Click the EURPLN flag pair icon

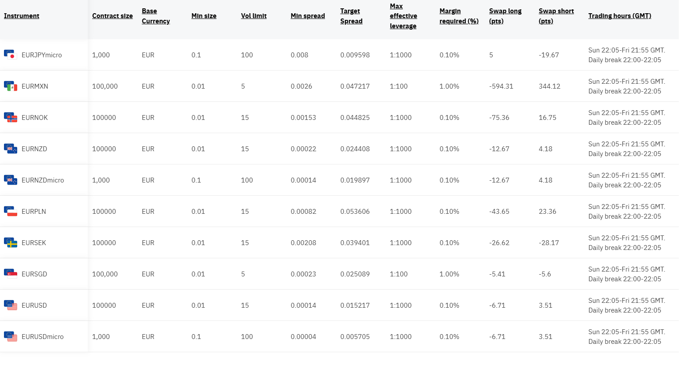tap(10, 211)
